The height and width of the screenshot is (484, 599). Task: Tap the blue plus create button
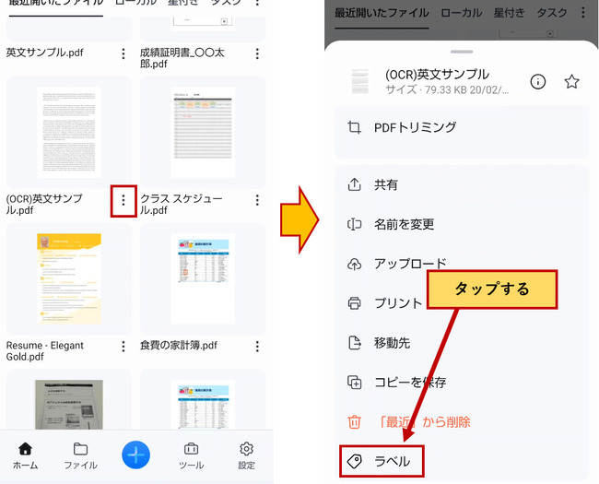click(135, 454)
